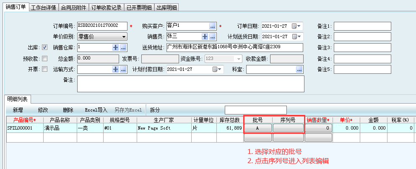Add transport method via 运输方式 plus icon
Screen dimensions: 416x169
(116, 70)
